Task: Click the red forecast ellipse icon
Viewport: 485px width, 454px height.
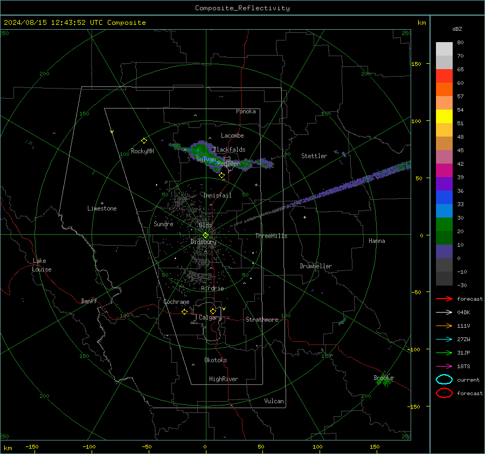Action: click(444, 393)
